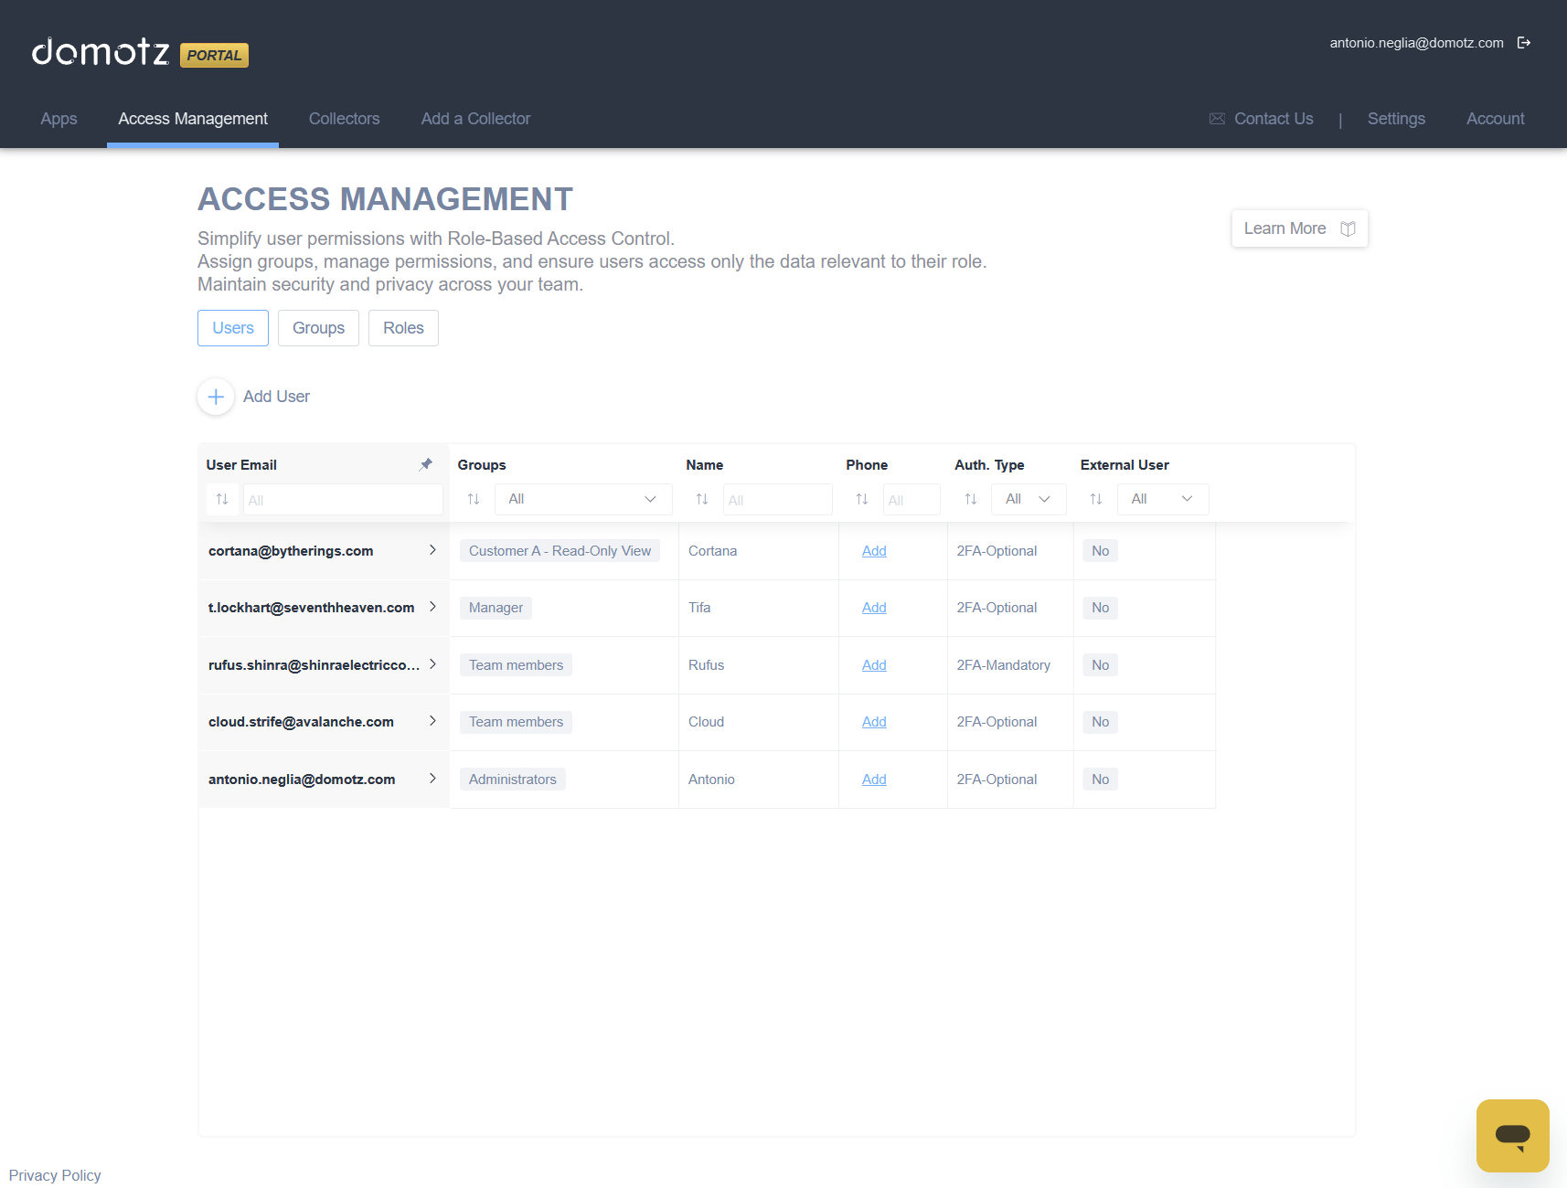Screen dimensions: 1567x1188
Task: Open the Collectors menu item
Action: tap(344, 119)
